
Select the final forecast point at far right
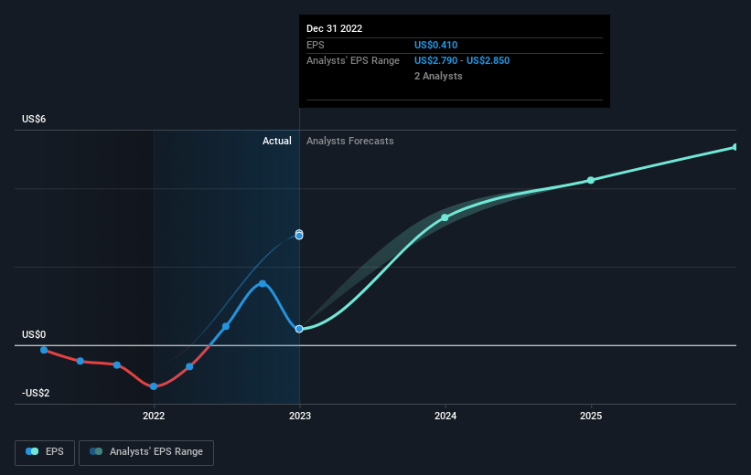point(735,147)
